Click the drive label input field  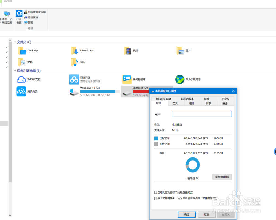coord(201,113)
